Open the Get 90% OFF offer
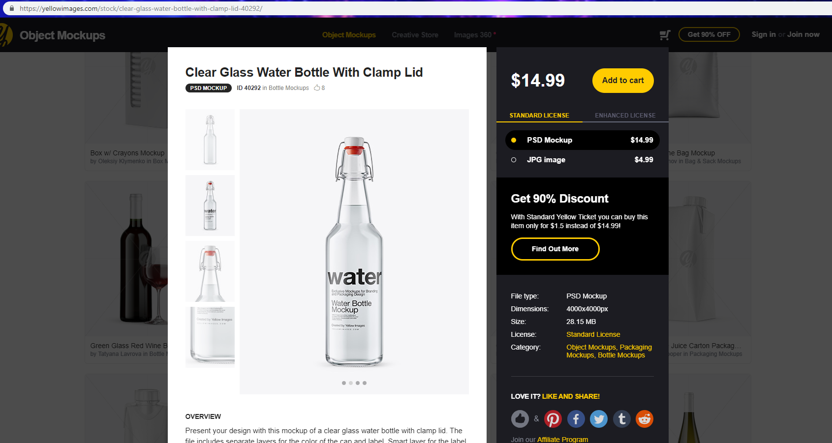The width and height of the screenshot is (832, 443). click(709, 34)
